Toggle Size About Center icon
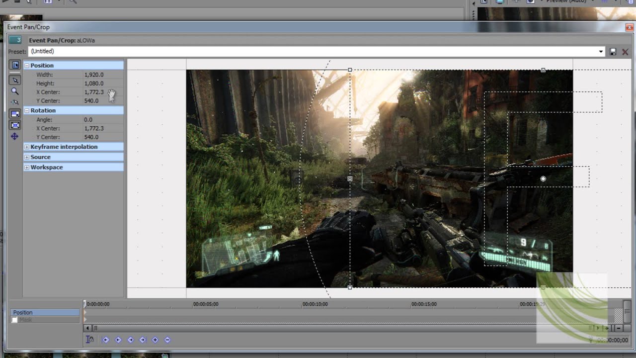 (x=15, y=125)
